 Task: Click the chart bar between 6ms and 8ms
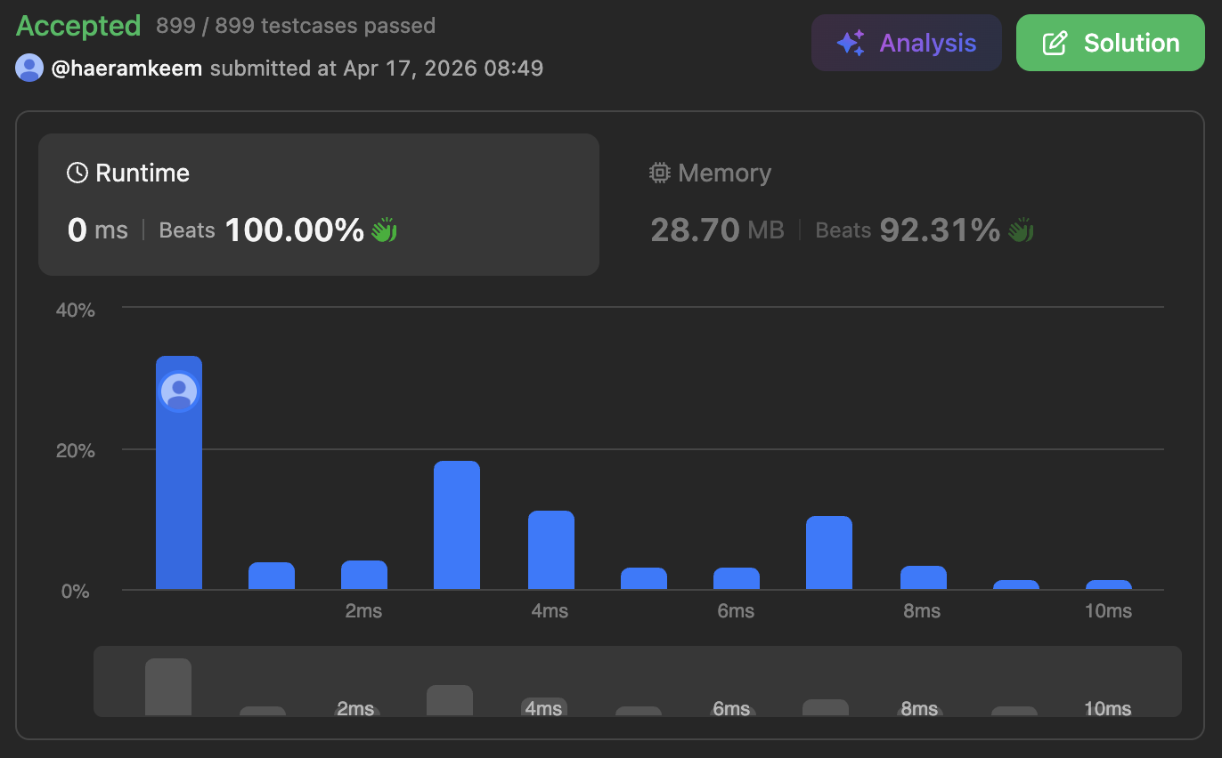coord(828,552)
